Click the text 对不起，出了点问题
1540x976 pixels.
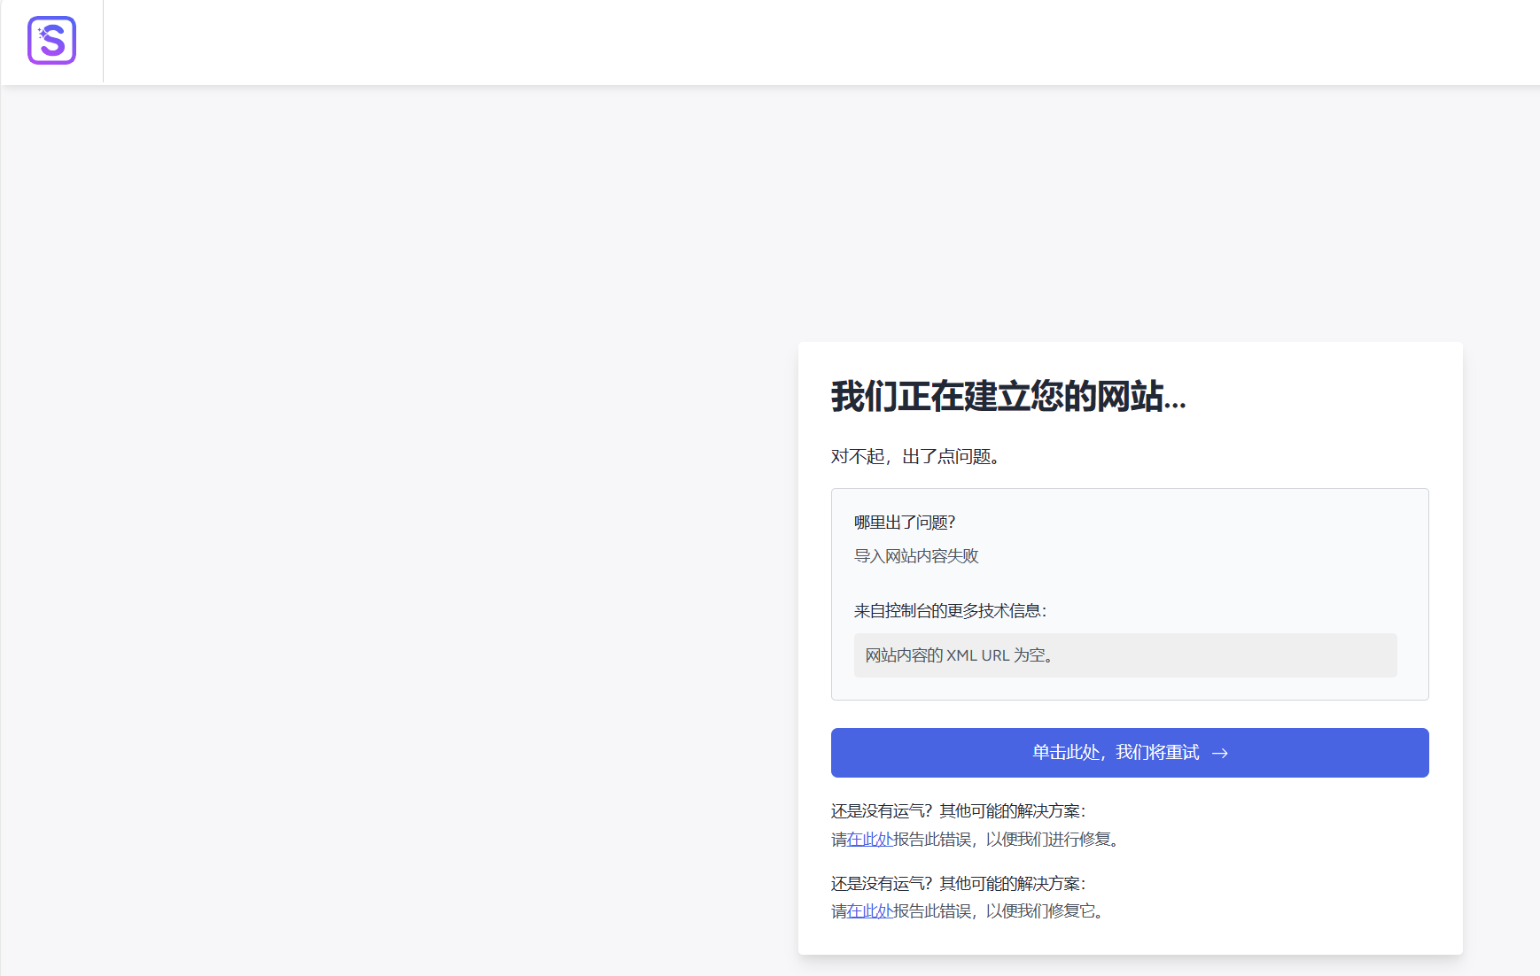(916, 456)
